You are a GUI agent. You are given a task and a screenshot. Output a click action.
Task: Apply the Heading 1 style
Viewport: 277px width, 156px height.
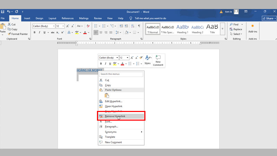(x=182, y=28)
